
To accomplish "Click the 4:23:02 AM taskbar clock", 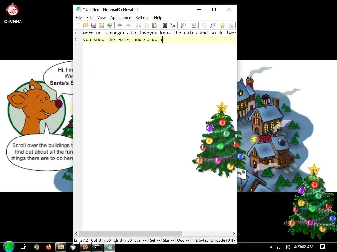I will [x=303, y=247].
